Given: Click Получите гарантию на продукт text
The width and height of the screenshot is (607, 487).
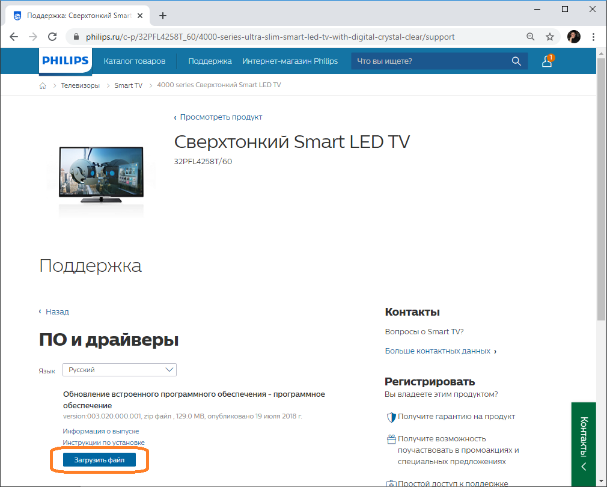Looking at the screenshot, I should [x=456, y=417].
